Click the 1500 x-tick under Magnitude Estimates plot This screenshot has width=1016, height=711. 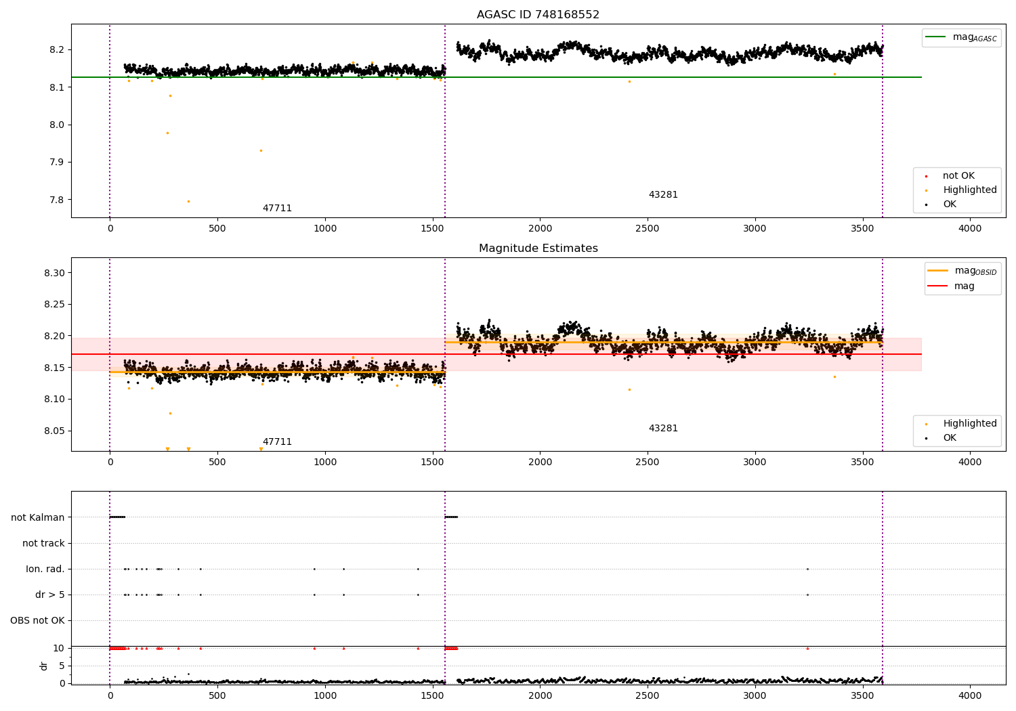coord(433,462)
